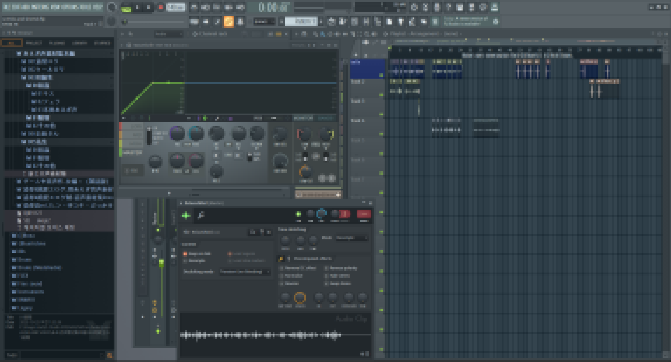This screenshot has height=362, width=671.
Task: Open the Declicking mode dropdown
Action: pos(245,271)
